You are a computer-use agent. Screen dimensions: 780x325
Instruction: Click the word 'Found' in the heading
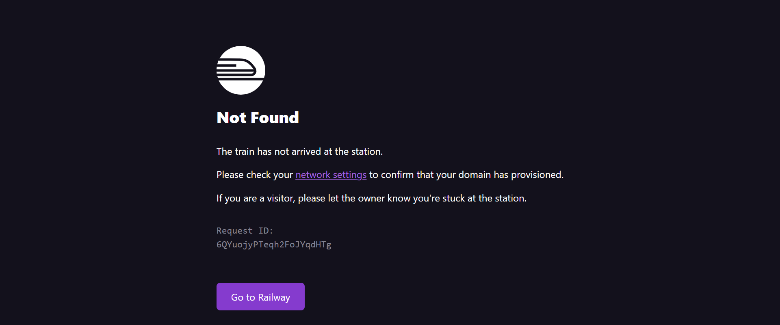275,118
